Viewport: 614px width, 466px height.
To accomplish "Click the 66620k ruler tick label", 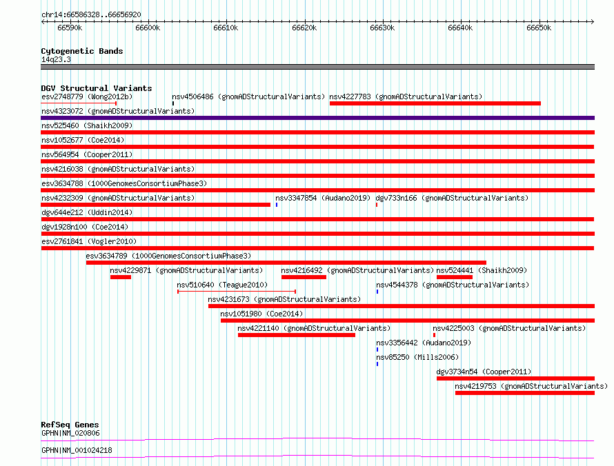I will tap(304, 28).
